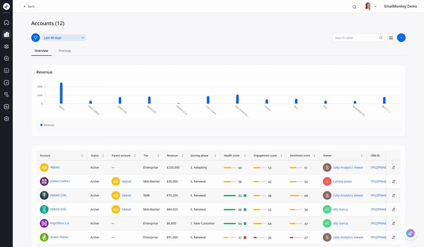The height and width of the screenshot is (247, 424).
Task: Click the grid view icon button
Action: point(391,38)
